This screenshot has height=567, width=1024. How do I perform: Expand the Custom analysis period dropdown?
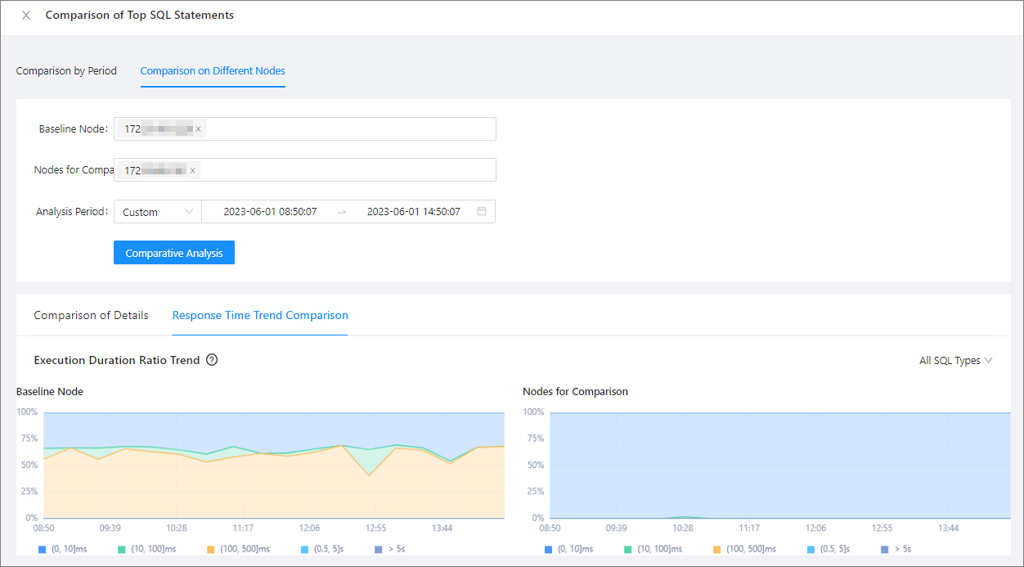click(x=158, y=212)
